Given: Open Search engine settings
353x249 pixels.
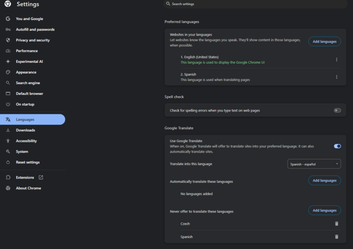Looking at the screenshot, I should [x=28, y=83].
